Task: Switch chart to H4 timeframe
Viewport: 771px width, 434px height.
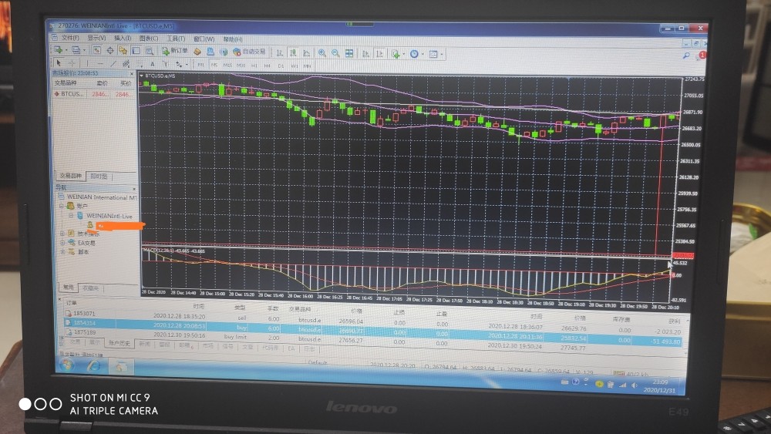Action: coord(267,66)
